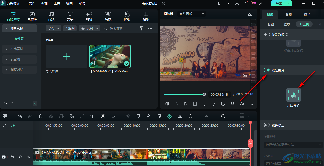324x166 pixels.
Task: Open export options dropdown arrow
Action: coord(288,3)
